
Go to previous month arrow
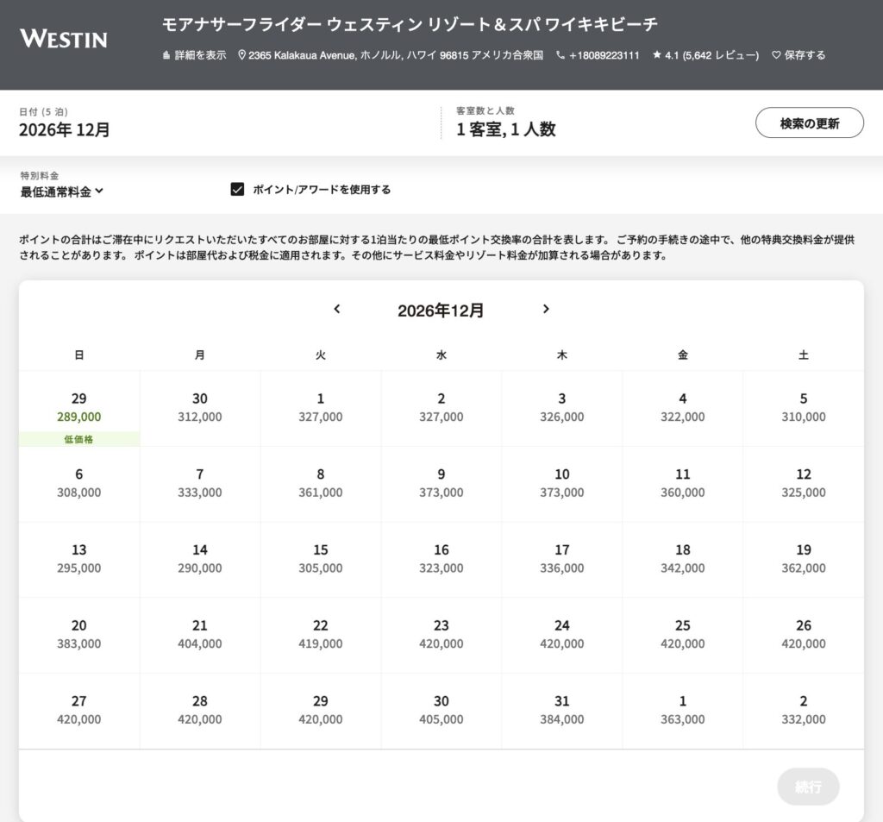pyautogui.click(x=337, y=309)
